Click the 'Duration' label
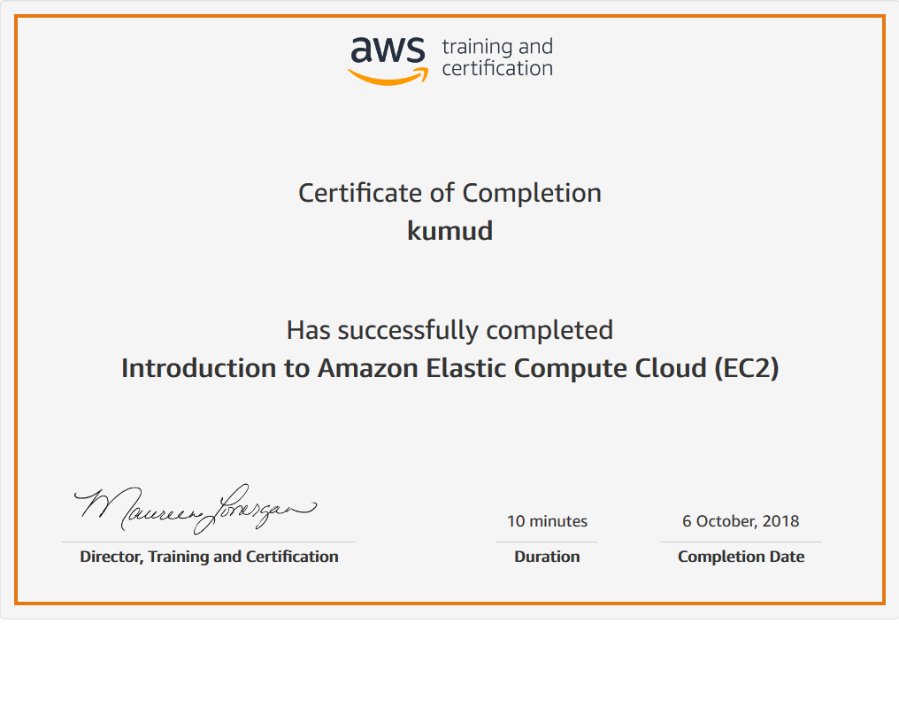Viewport: 899px width, 715px height. (x=547, y=557)
